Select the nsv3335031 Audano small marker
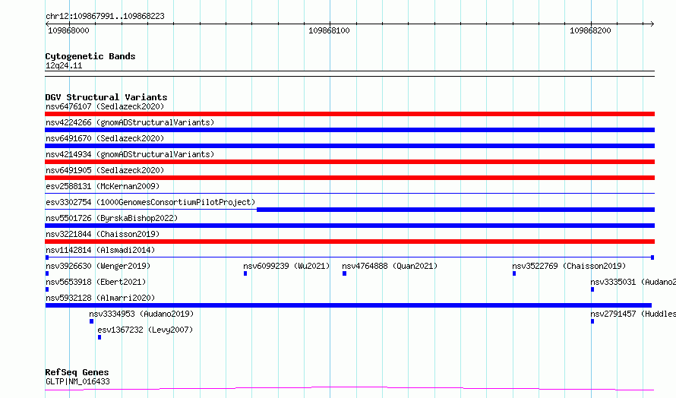The height and width of the screenshot is (398, 676). [592, 289]
